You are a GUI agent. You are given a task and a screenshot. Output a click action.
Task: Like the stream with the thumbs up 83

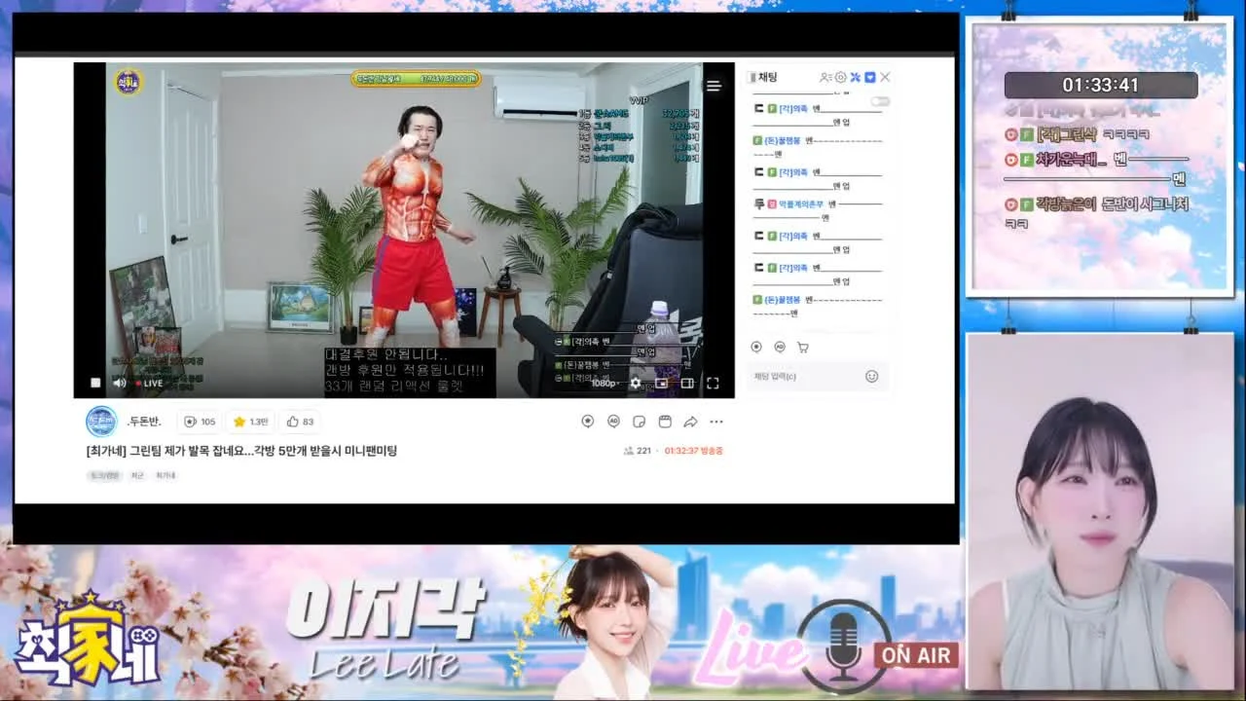click(x=300, y=422)
